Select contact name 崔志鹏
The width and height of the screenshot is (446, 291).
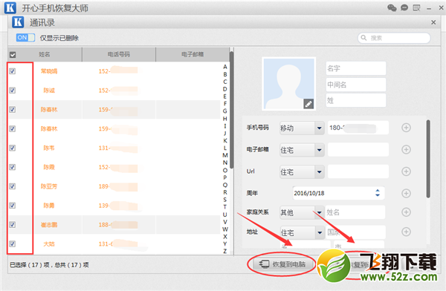click(x=49, y=225)
